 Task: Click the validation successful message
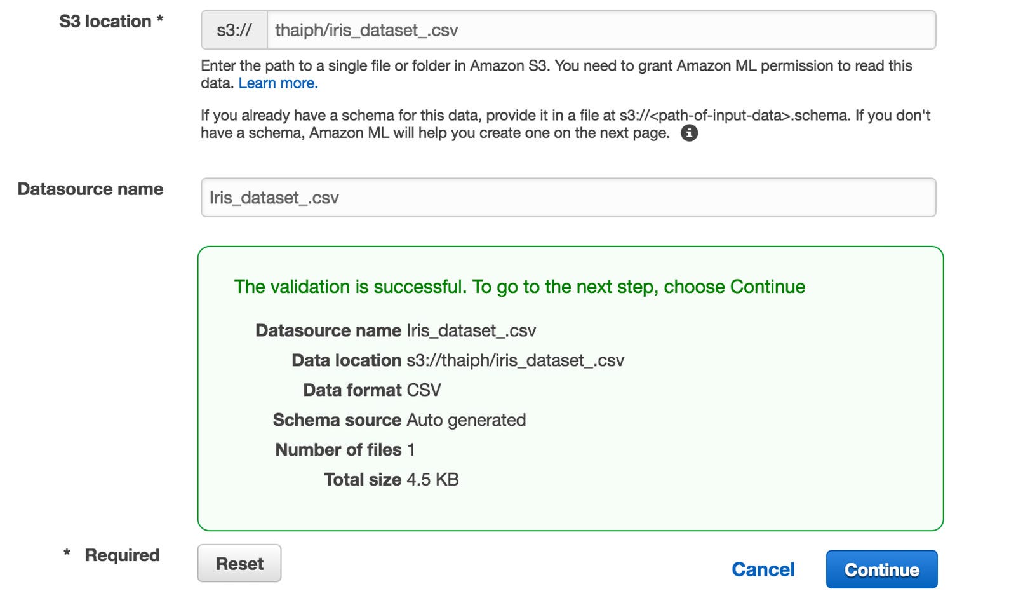pyautogui.click(x=519, y=287)
